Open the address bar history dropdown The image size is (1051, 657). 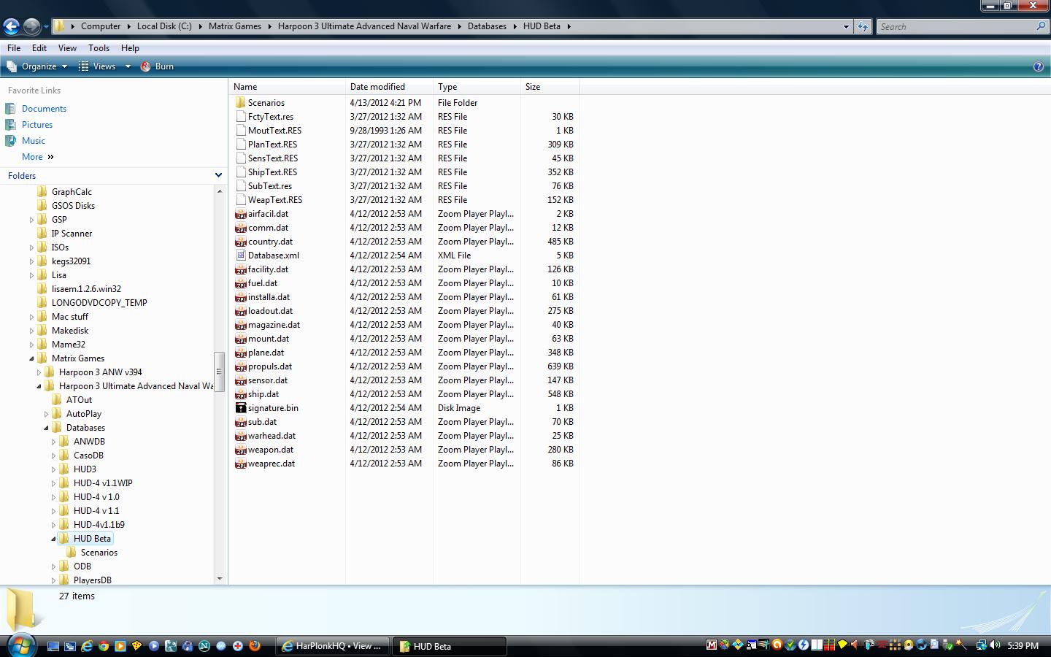pyautogui.click(x=846, y=26)
